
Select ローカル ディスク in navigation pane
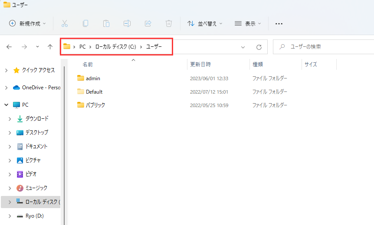tap(30, 202)
